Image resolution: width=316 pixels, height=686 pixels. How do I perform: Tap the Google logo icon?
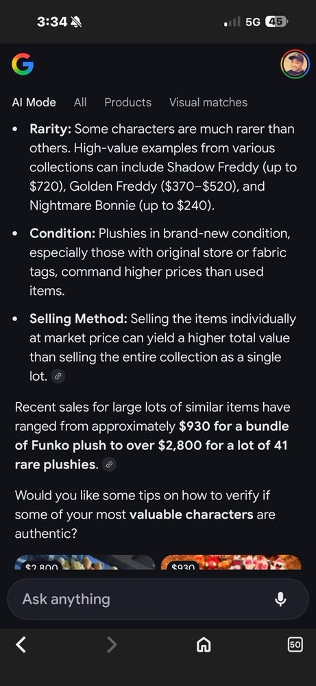click(x=23, y=64)
